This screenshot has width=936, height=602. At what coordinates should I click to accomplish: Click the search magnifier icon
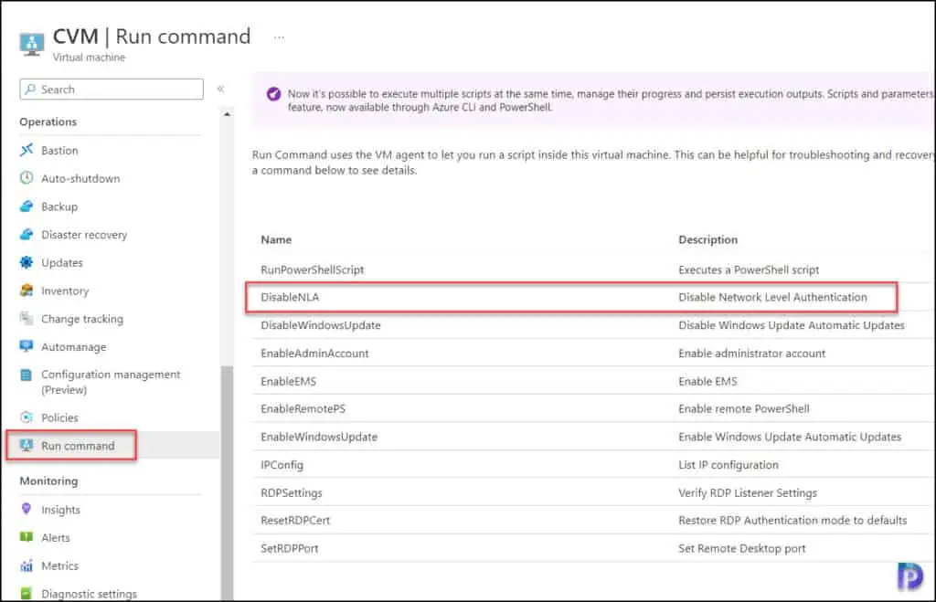coord(30,89)
